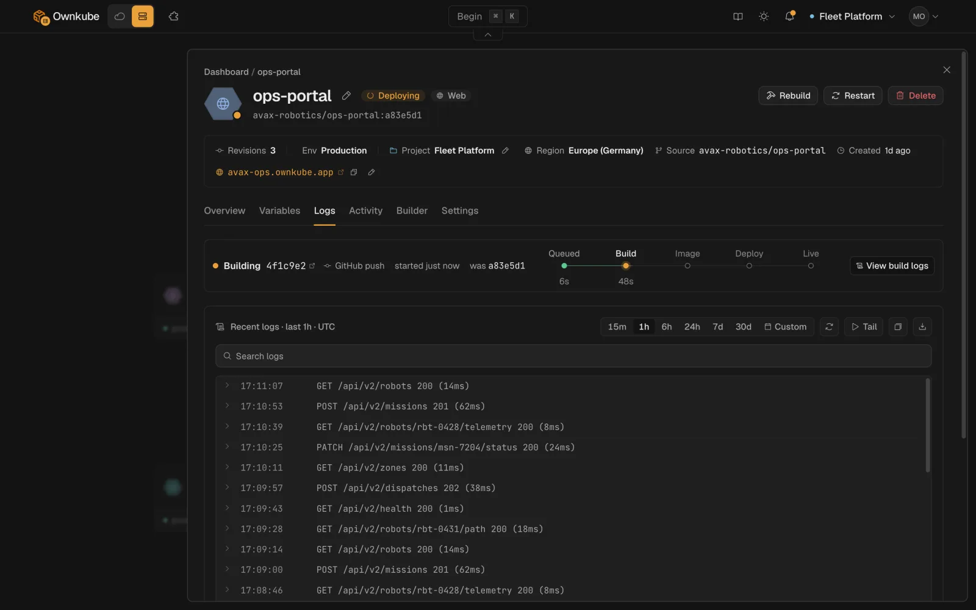Click the Restart button
Viewport: 976px width, 610px height.
853,96
